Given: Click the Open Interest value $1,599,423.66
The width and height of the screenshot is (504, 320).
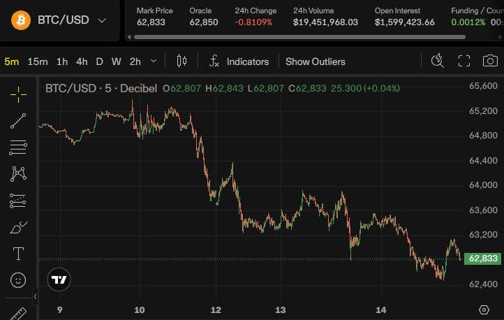Looking at the screenshot, I should click(x=405, y=22).
